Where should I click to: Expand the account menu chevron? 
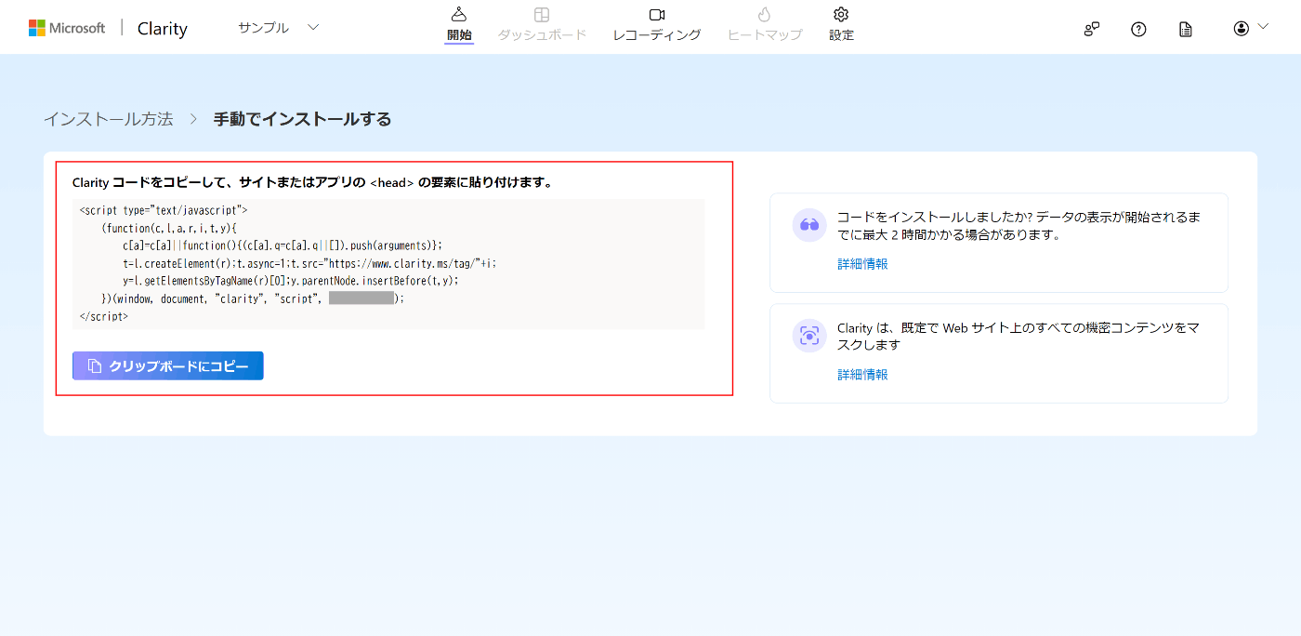coord(1263,27)
